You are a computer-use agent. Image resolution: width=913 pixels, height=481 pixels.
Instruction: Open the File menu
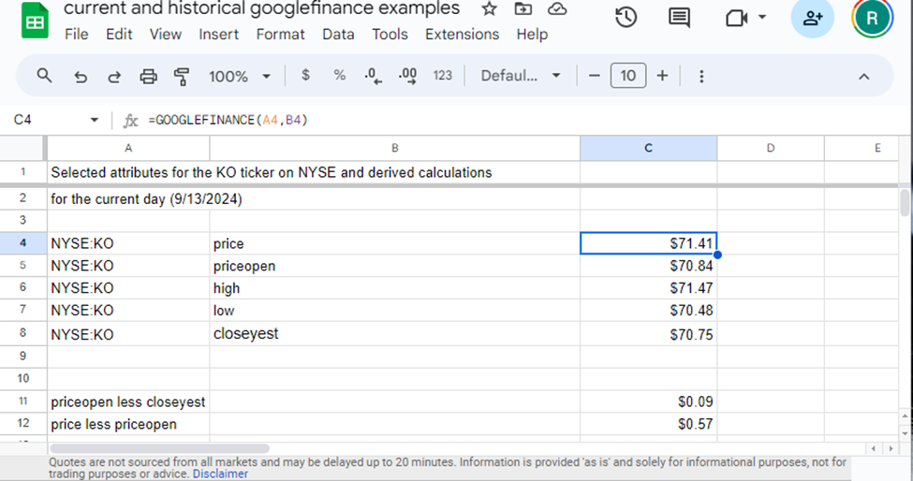(76, 35)
